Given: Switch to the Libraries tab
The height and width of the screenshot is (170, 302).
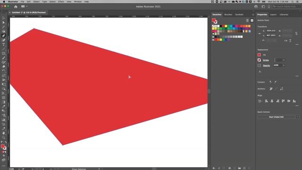Looking at the screenshot, I should point(284,15).
